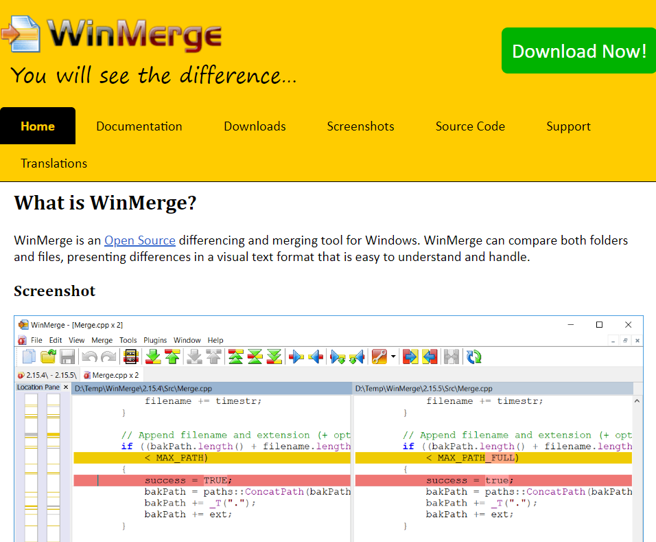
Task: Open the Window menu
Action: 187,340
